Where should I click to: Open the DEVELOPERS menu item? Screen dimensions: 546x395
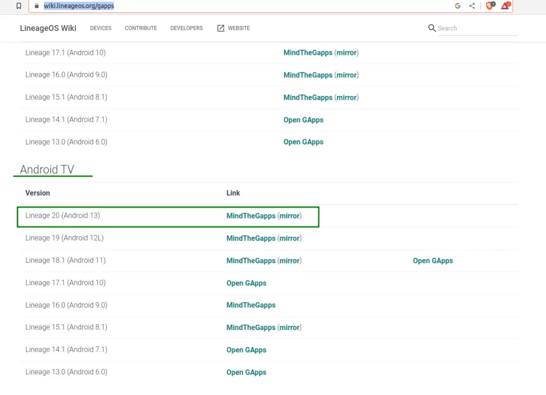click(x=187, y=28)
